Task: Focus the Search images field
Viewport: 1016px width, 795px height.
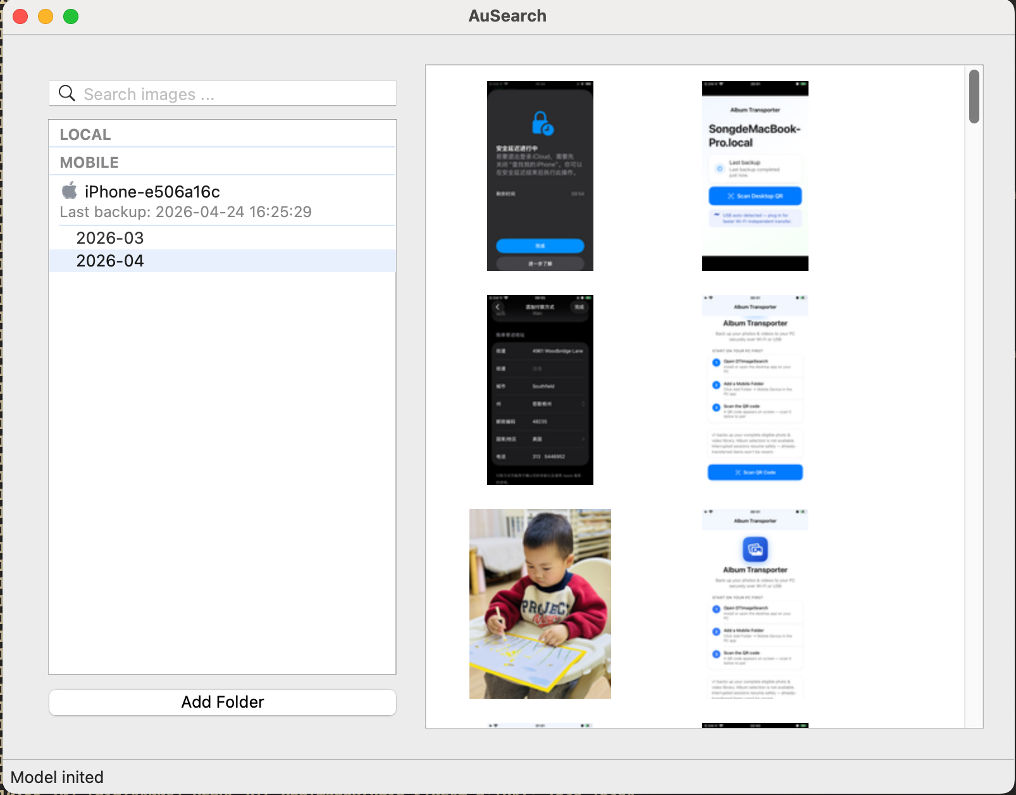Action: coord(223,94)
